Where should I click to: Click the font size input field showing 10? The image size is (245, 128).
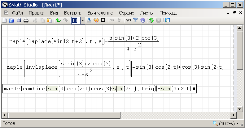[x=75, y=20]
